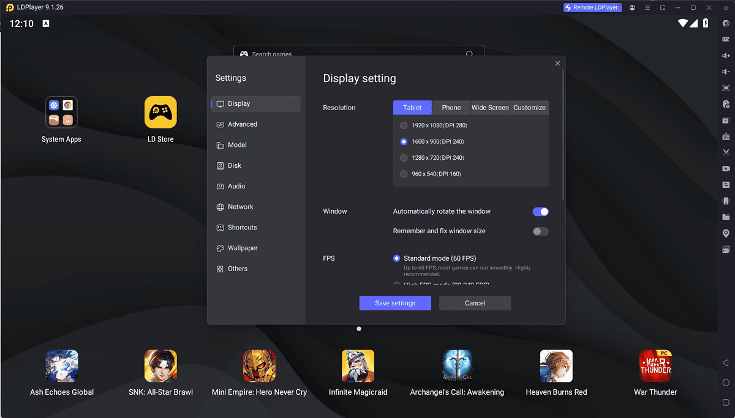The height and width of the screenshot is (418, 735).
Task: Open the fullscreen icon in the sidebar
Action: pyautogui.click(x=726, y=86)
